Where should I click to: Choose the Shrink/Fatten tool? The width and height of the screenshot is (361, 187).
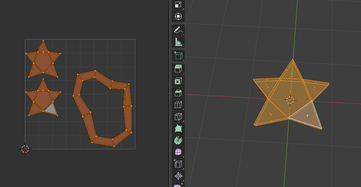tap(178, 176)
